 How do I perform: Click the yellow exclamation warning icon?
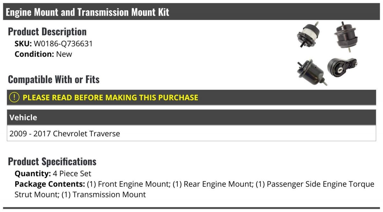(14, 97)
